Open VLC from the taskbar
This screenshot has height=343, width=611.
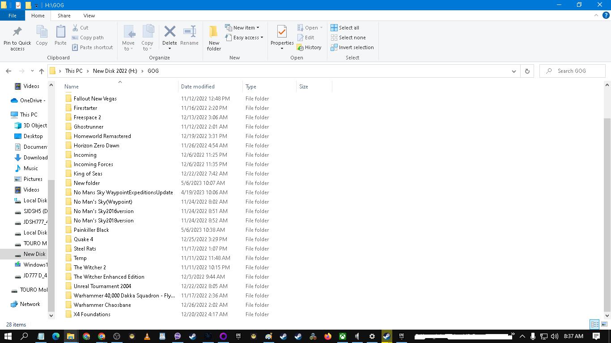tap(147, 336)
